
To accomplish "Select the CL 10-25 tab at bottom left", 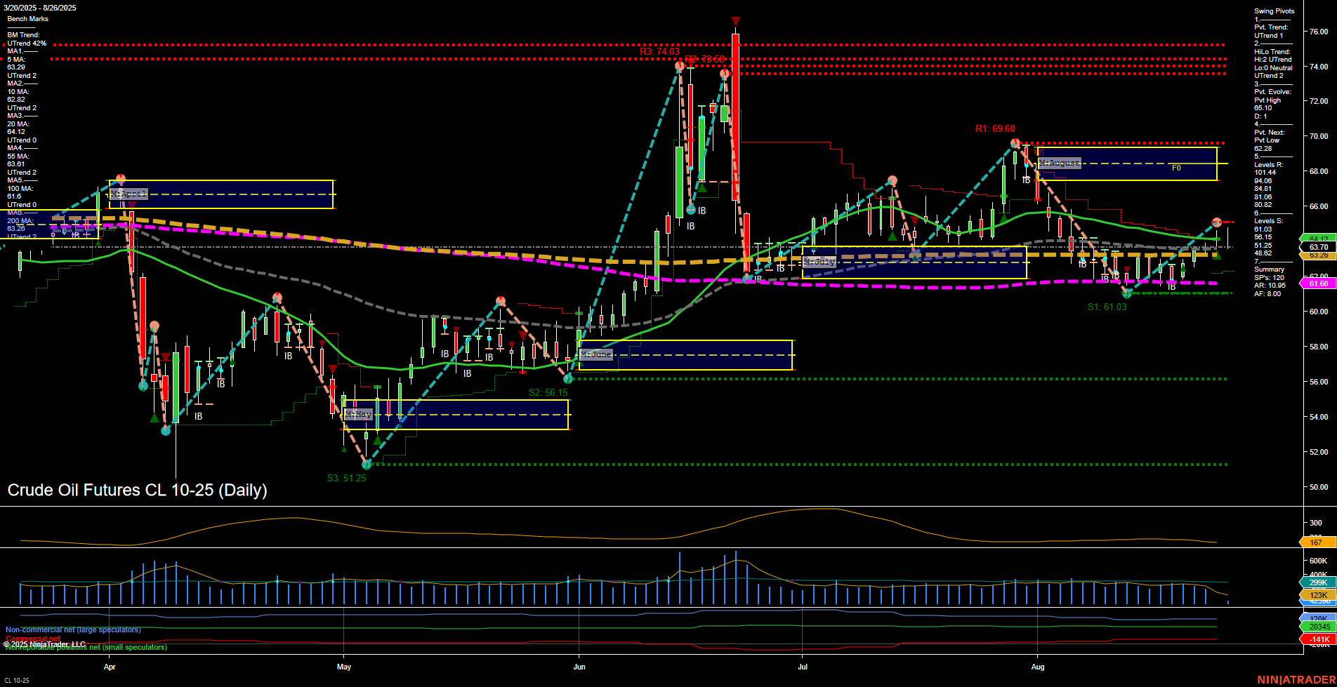I will (15, 680).
